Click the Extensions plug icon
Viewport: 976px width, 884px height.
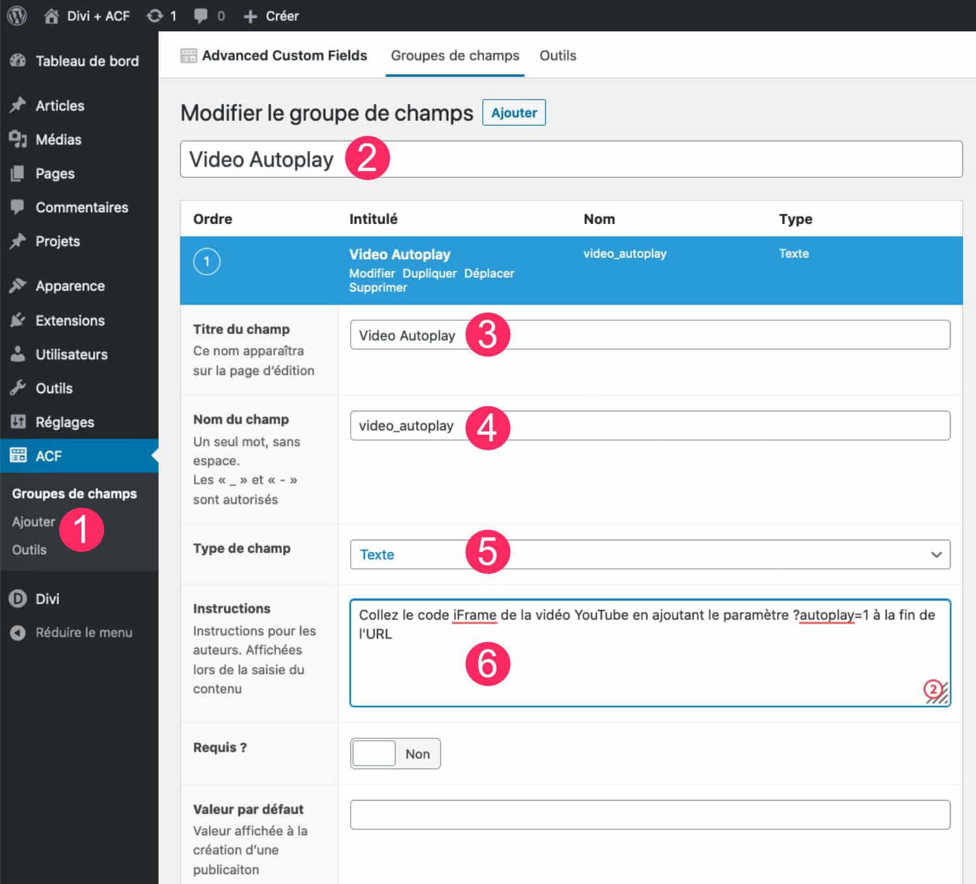[x=18, y=320]
